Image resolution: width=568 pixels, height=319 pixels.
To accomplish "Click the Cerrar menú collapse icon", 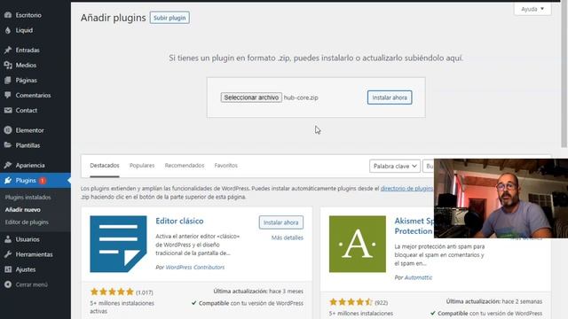I will (x=8, y=284).
